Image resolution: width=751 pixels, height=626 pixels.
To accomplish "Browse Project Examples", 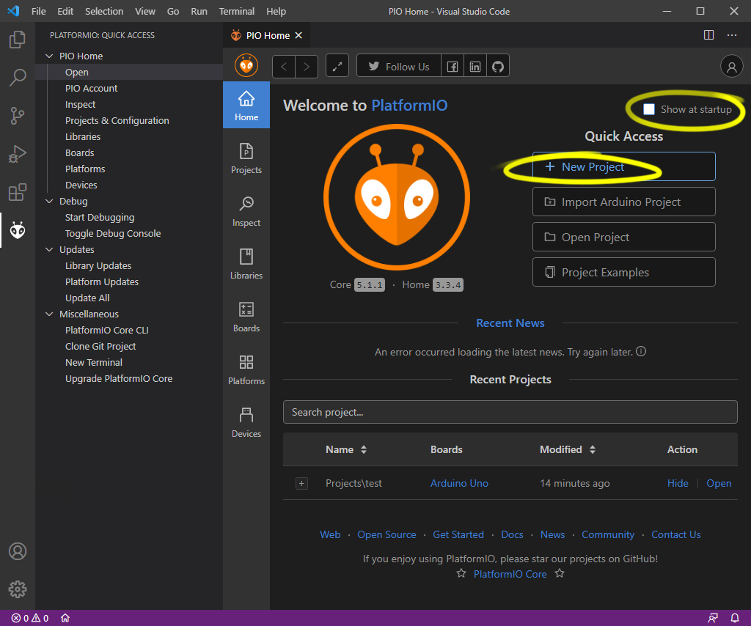I will click(x=623, y=273).
